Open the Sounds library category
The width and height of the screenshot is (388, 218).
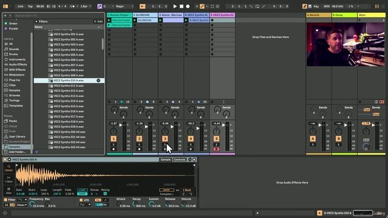tap(14, 49)
